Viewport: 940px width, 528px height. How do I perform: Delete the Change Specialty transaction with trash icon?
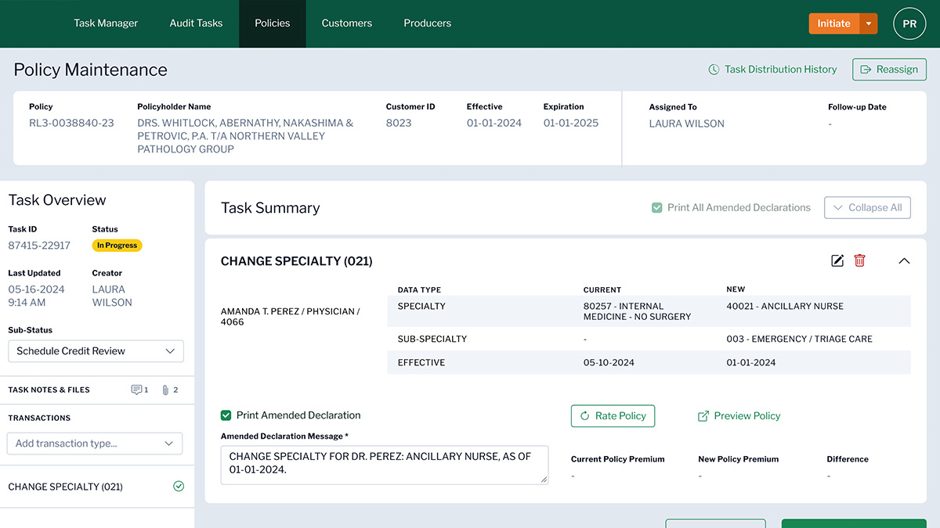[x=859, y=260]
